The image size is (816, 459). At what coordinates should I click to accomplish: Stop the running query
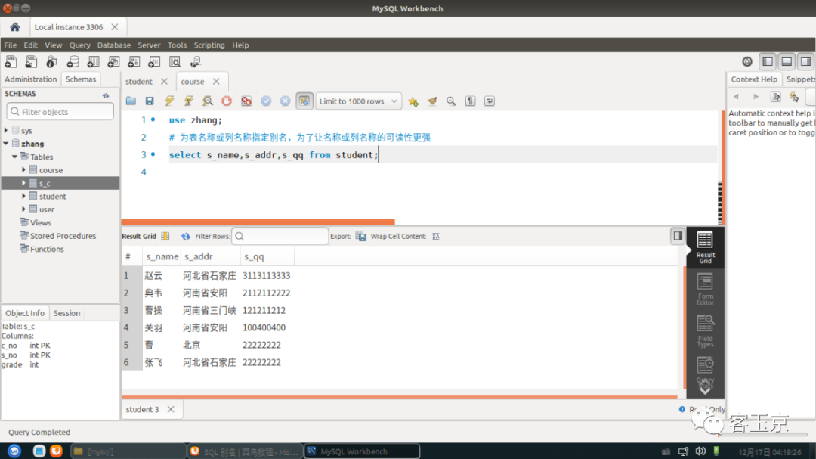(227, 101)
